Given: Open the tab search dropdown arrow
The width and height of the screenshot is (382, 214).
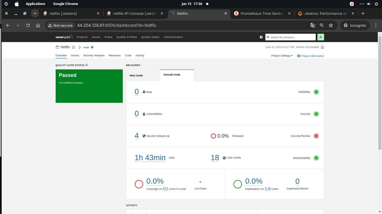Looking at the screenshot, I should click(x=35, y=13).
